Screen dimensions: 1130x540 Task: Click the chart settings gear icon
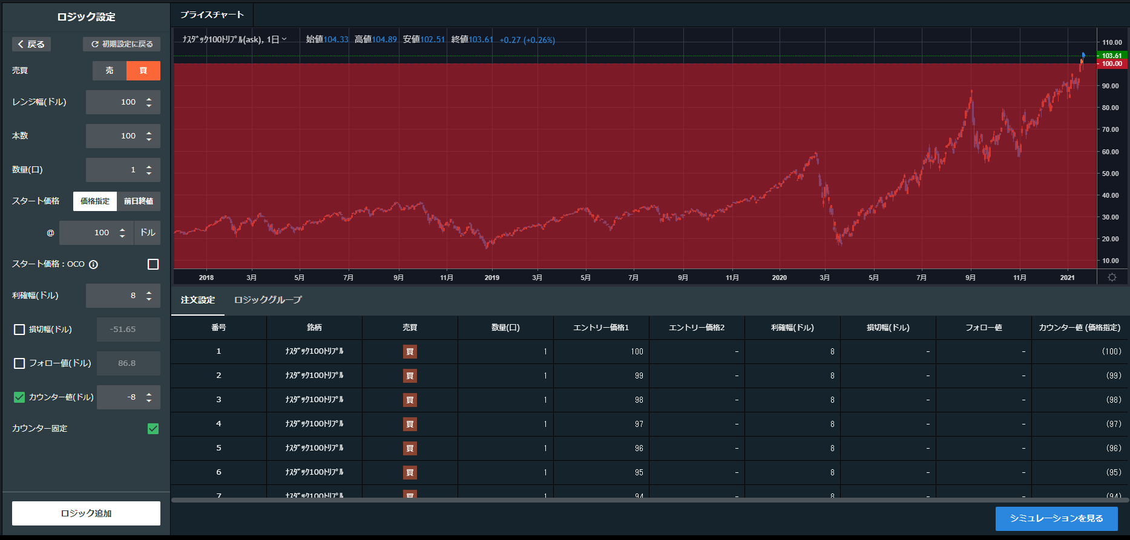pyautogui.click(x=1112, y=277)
